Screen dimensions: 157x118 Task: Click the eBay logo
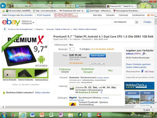(x=11, y=22)
